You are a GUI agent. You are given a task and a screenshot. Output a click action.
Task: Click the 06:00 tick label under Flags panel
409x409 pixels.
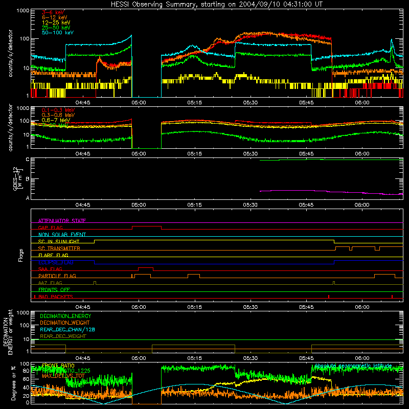[362, 307]
